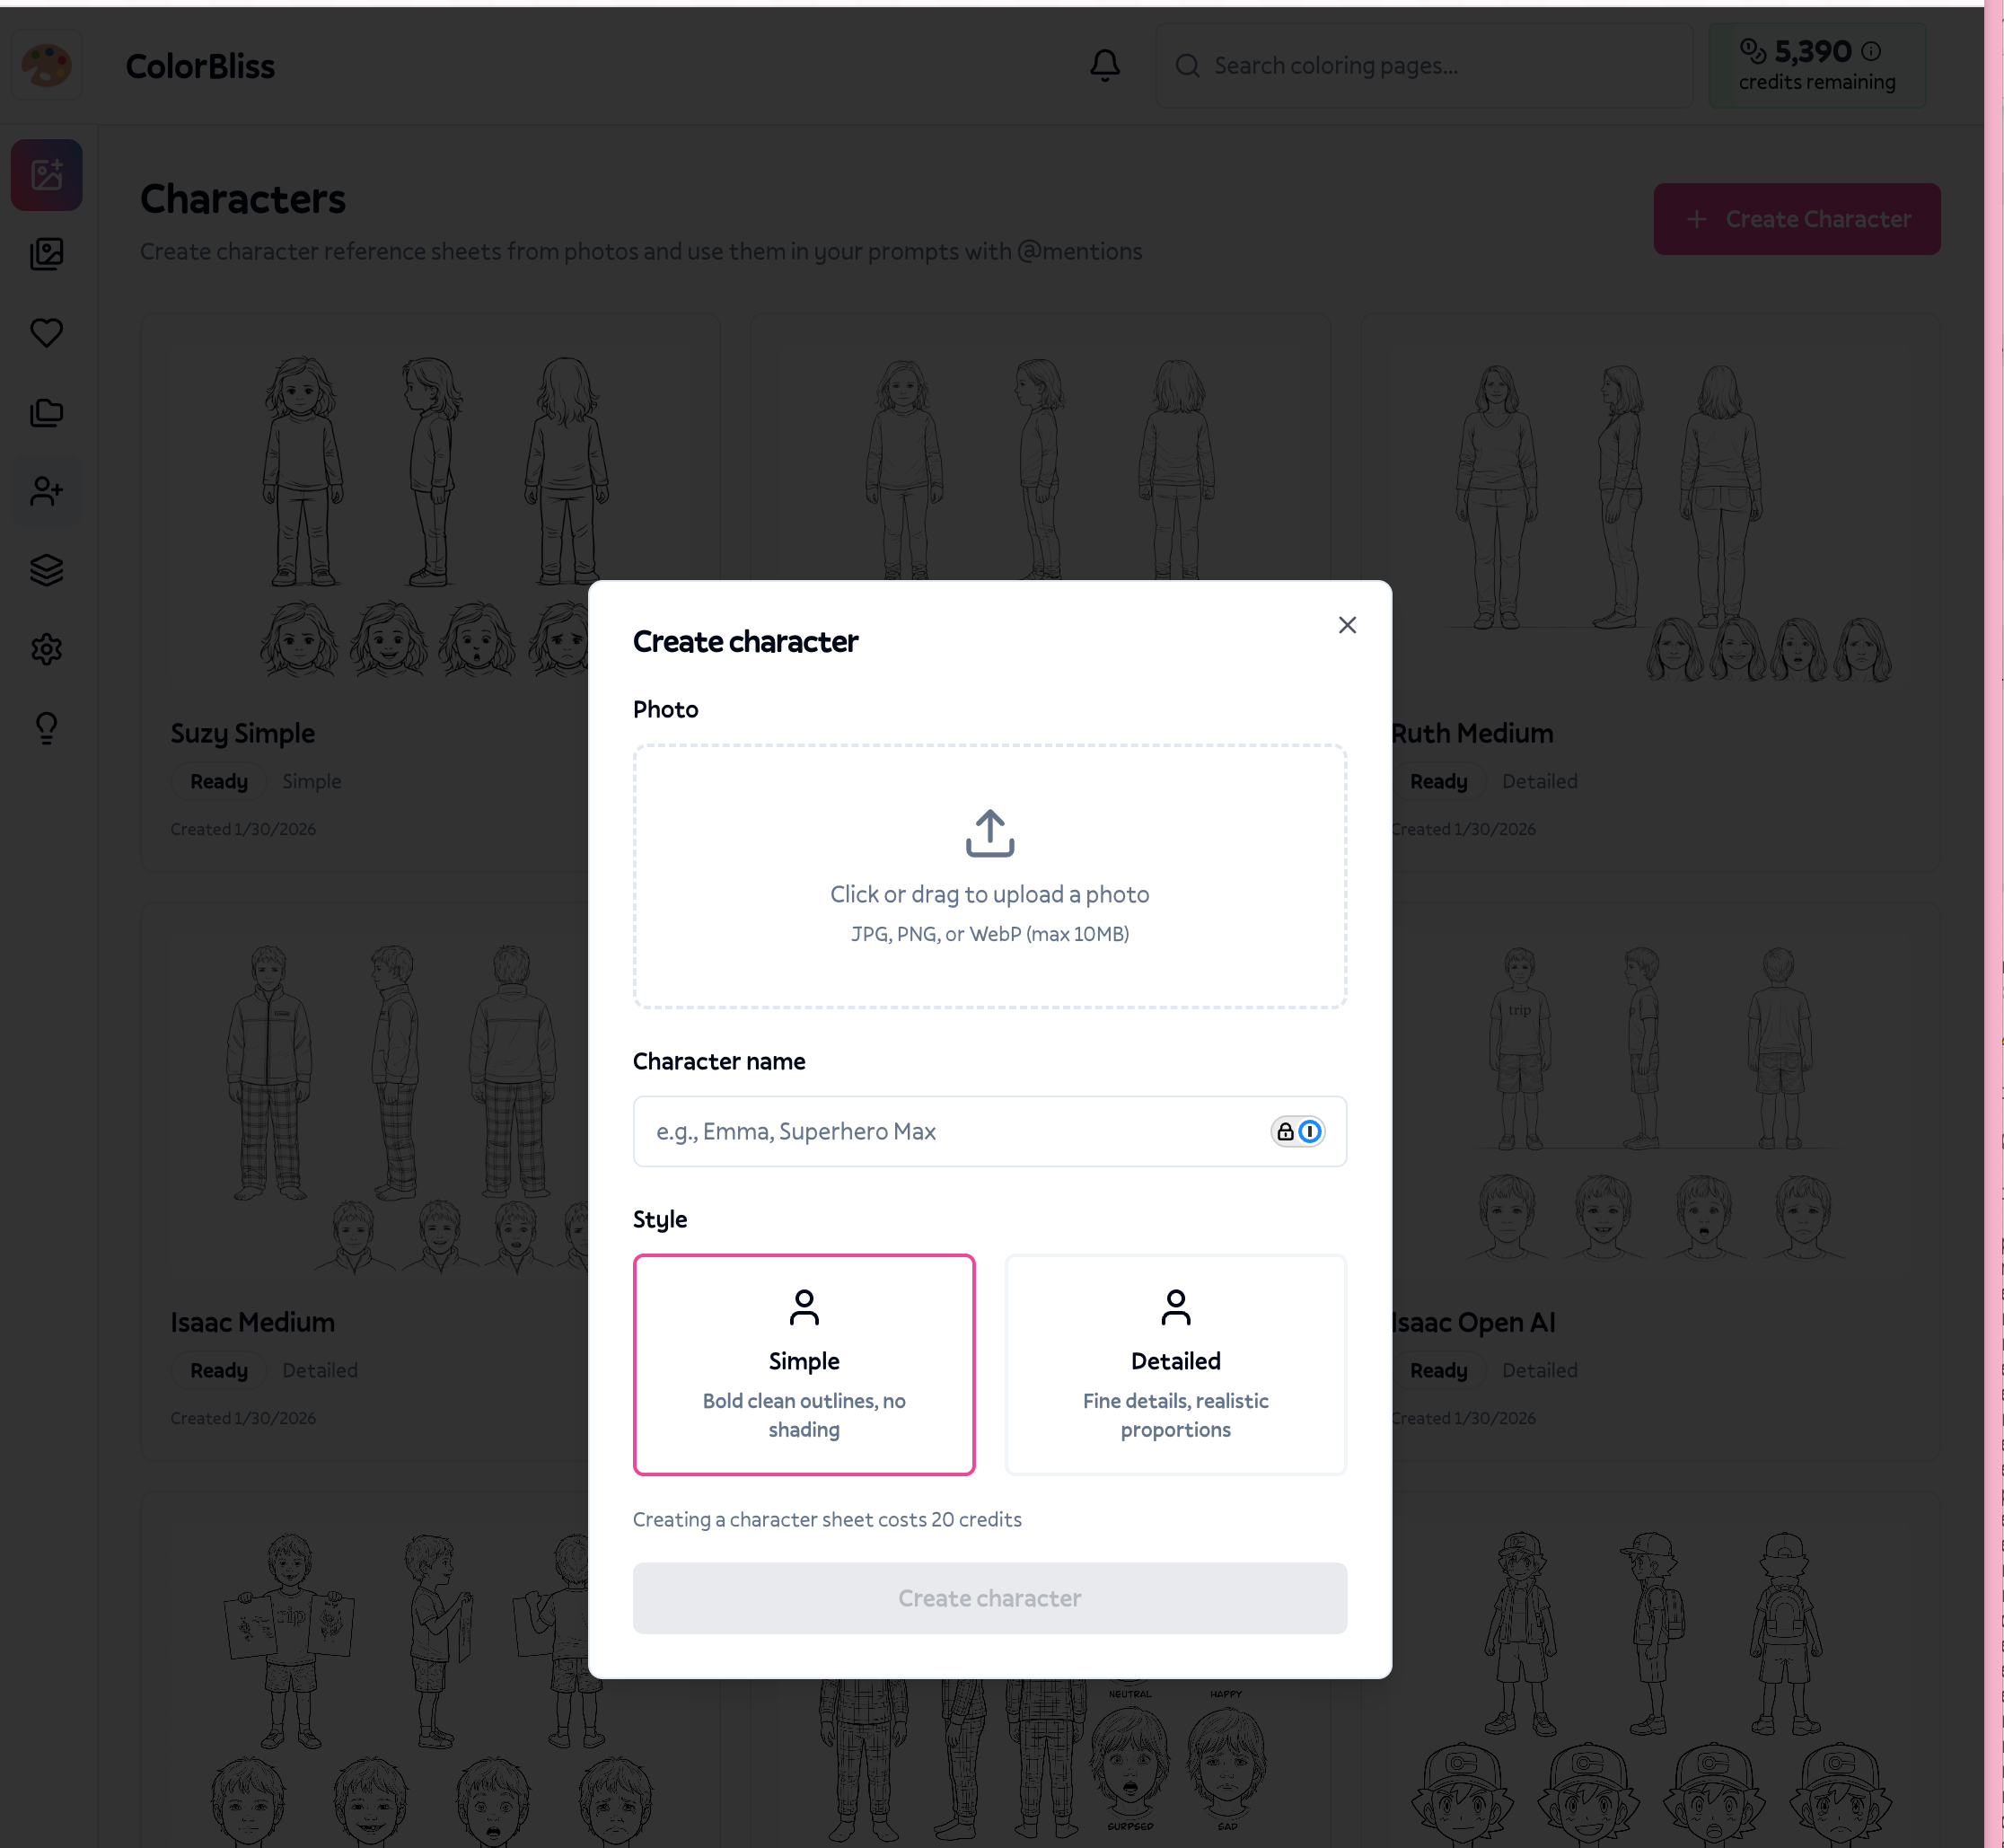Click the lightbulb ideas sidebar icon
This screenshot has height=1848, width=2004.
pos(47,728)
